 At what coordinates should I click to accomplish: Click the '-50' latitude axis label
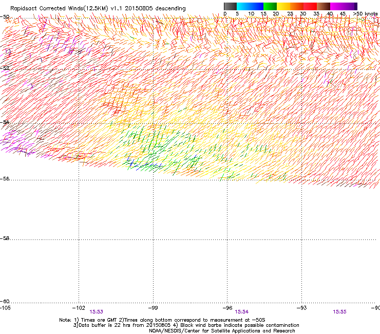5,17
